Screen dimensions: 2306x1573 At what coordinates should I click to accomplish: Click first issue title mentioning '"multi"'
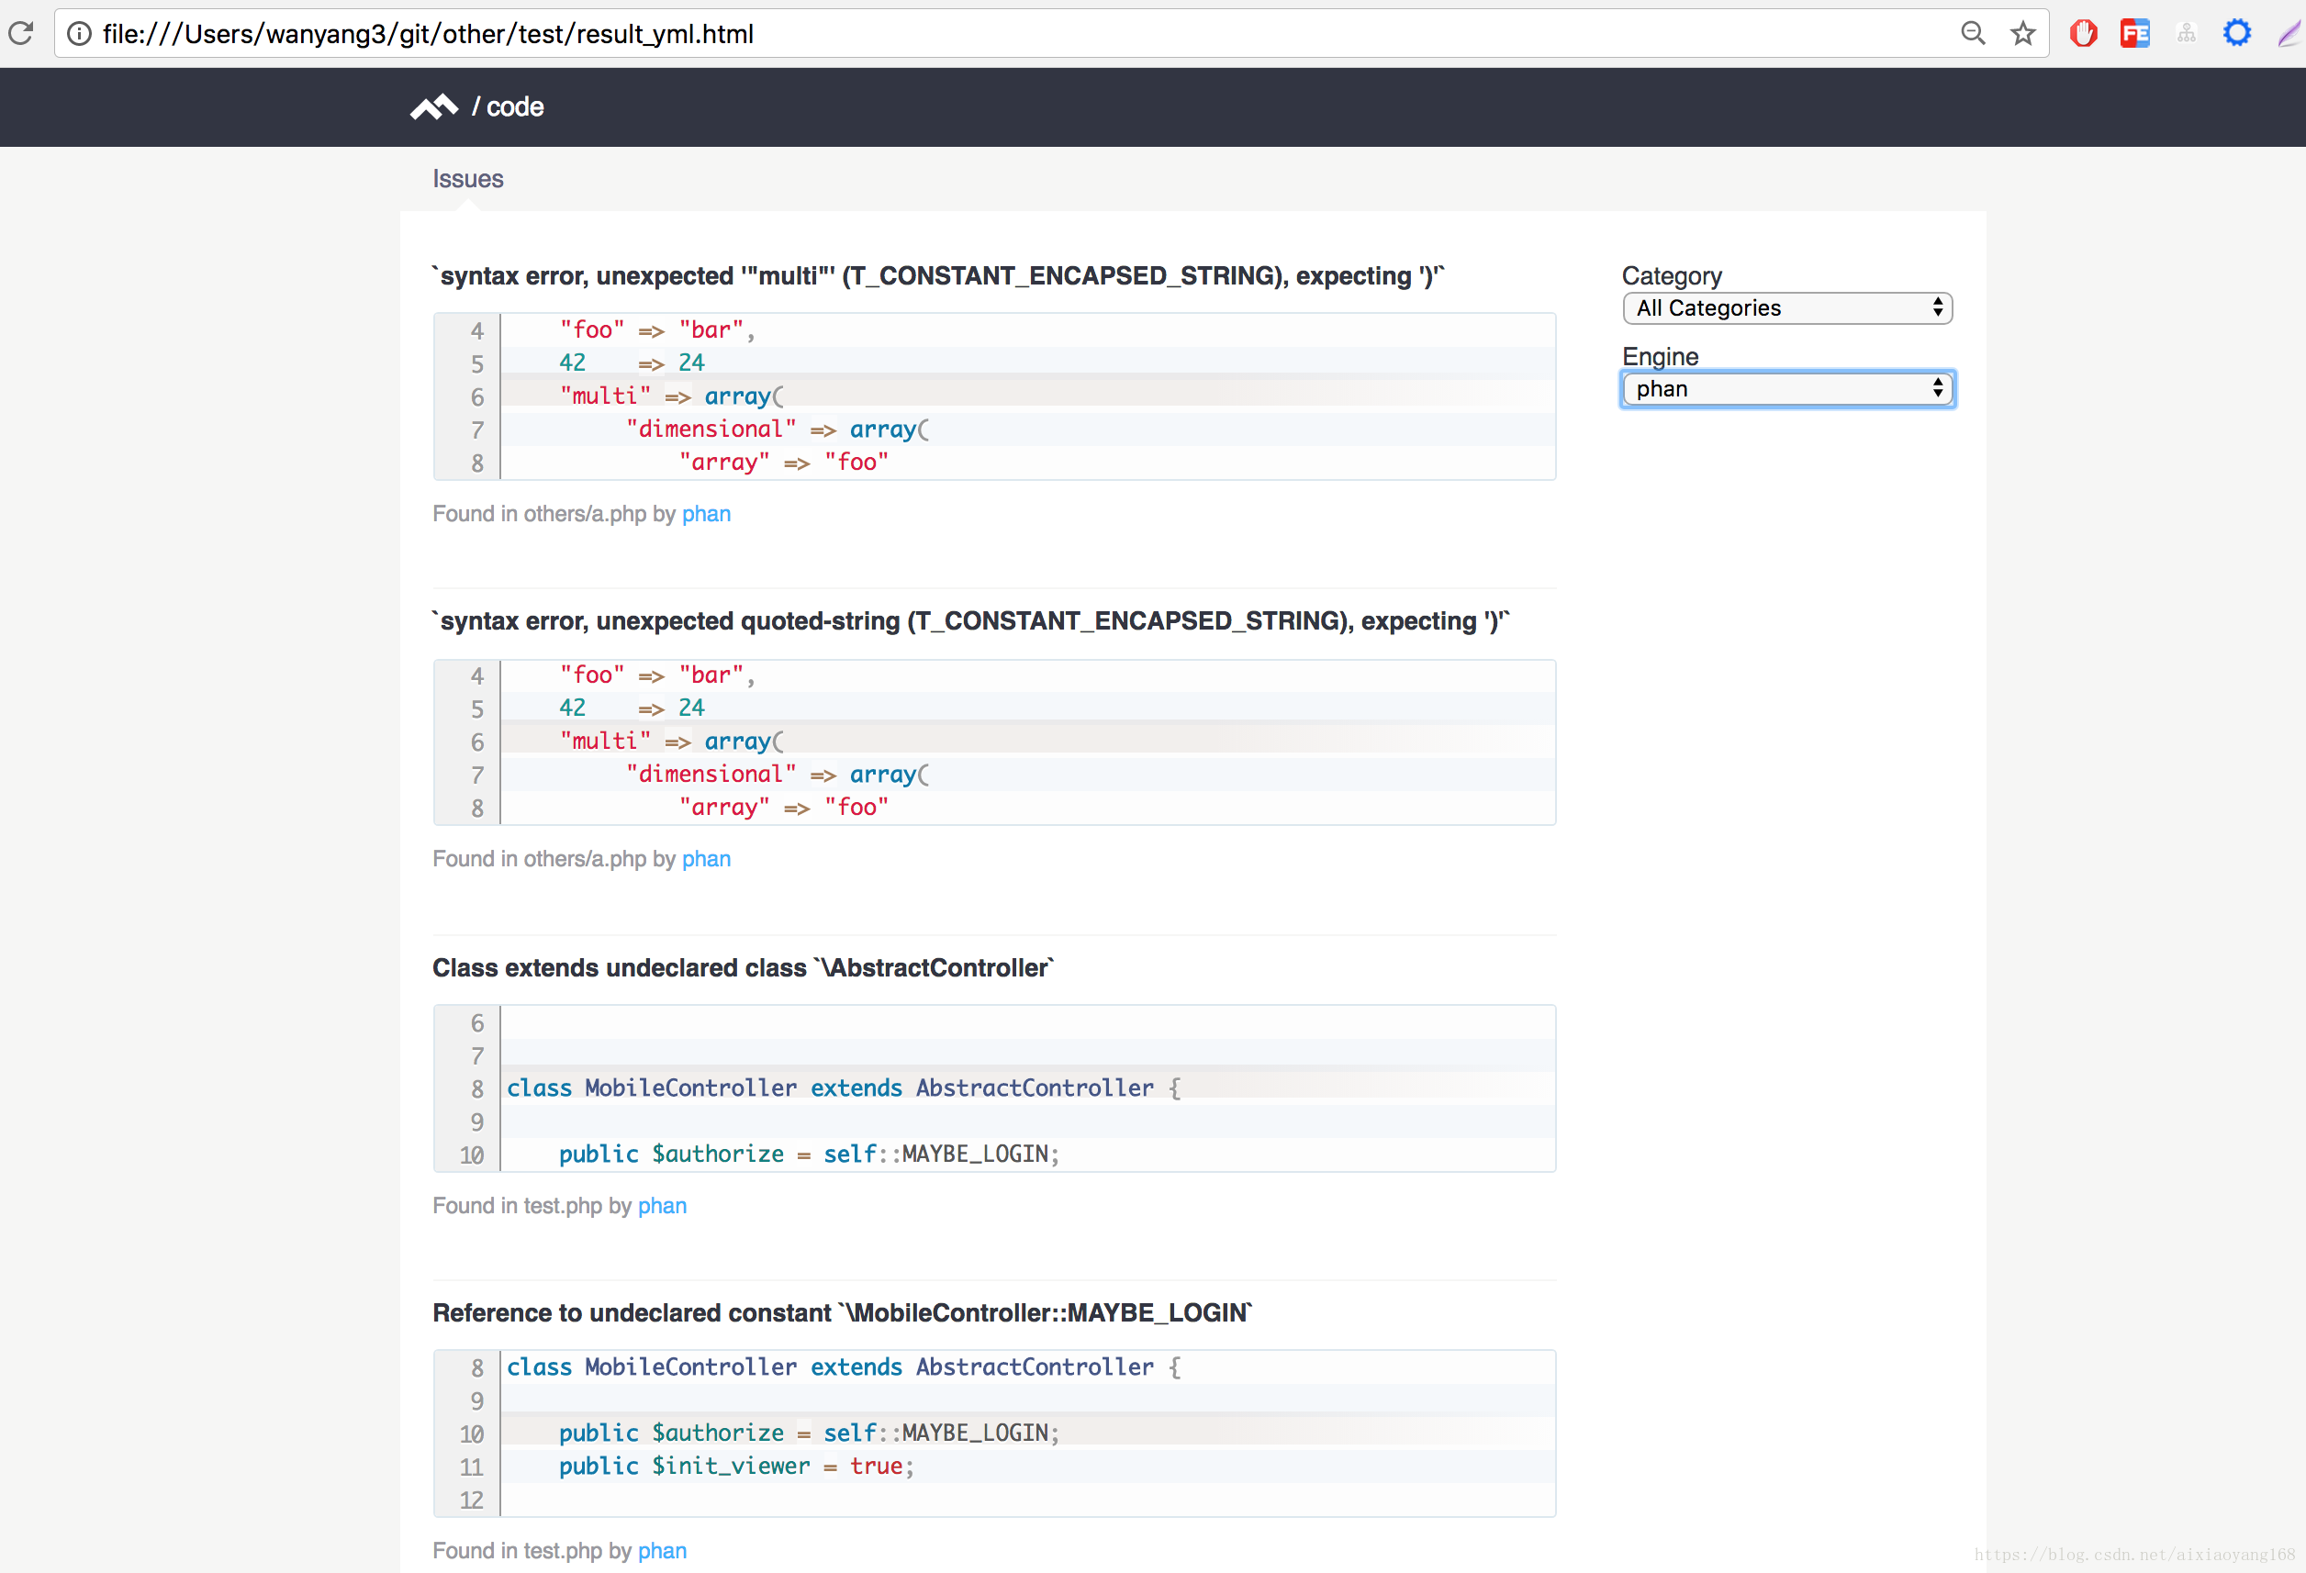(939, 275)
